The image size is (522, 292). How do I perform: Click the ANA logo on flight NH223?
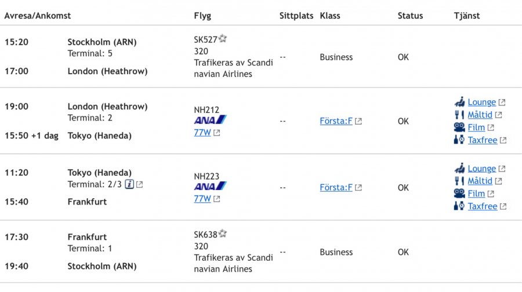pos(210,187)
